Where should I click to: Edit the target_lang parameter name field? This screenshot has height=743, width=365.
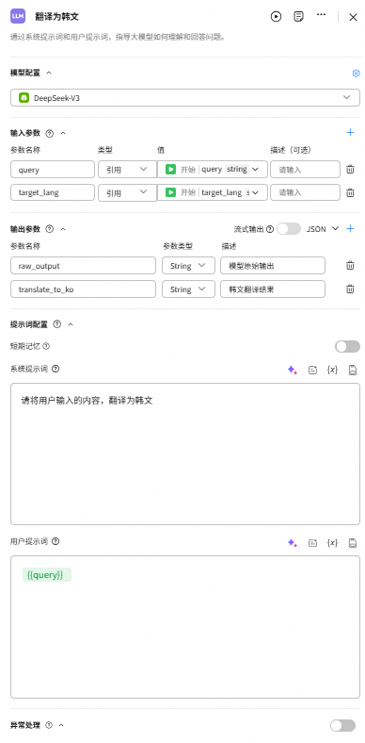click(x=53, y=193)
